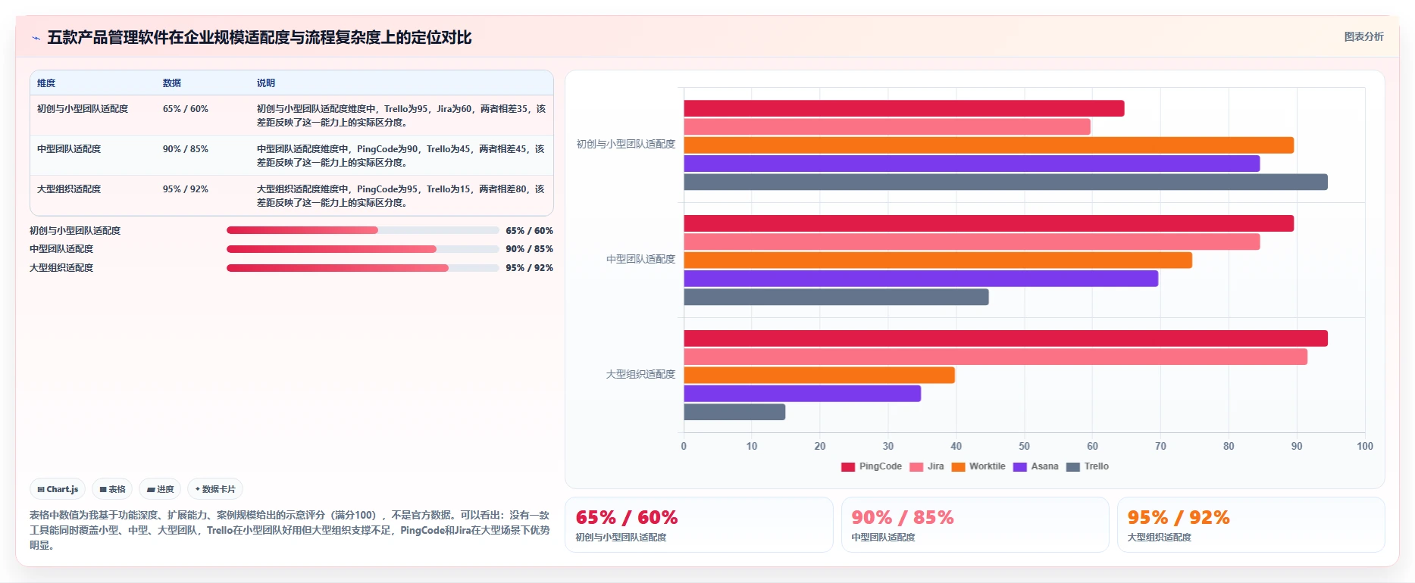Screen dimensions: 1415x583
Task: Click the footnote paragraph starting 表格中数值
Action: click(290, 530)
